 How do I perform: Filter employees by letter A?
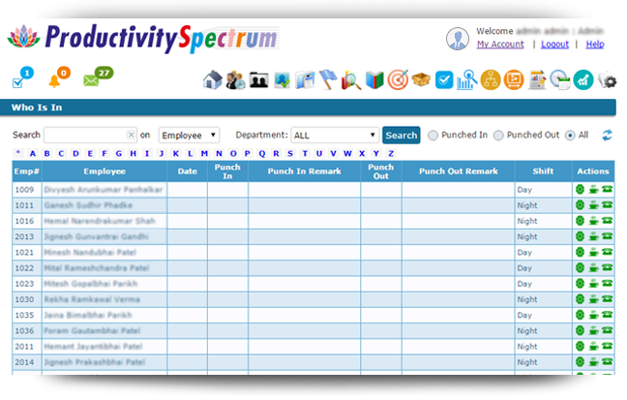click(x=33, y=153)
